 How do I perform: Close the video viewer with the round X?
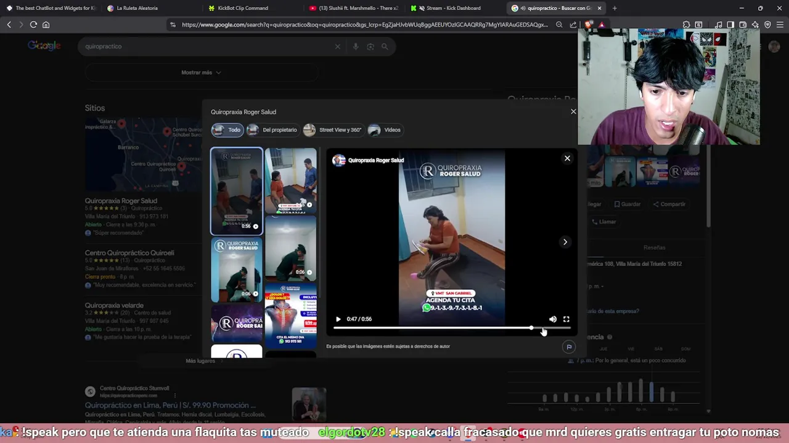[x=567, y=158]
